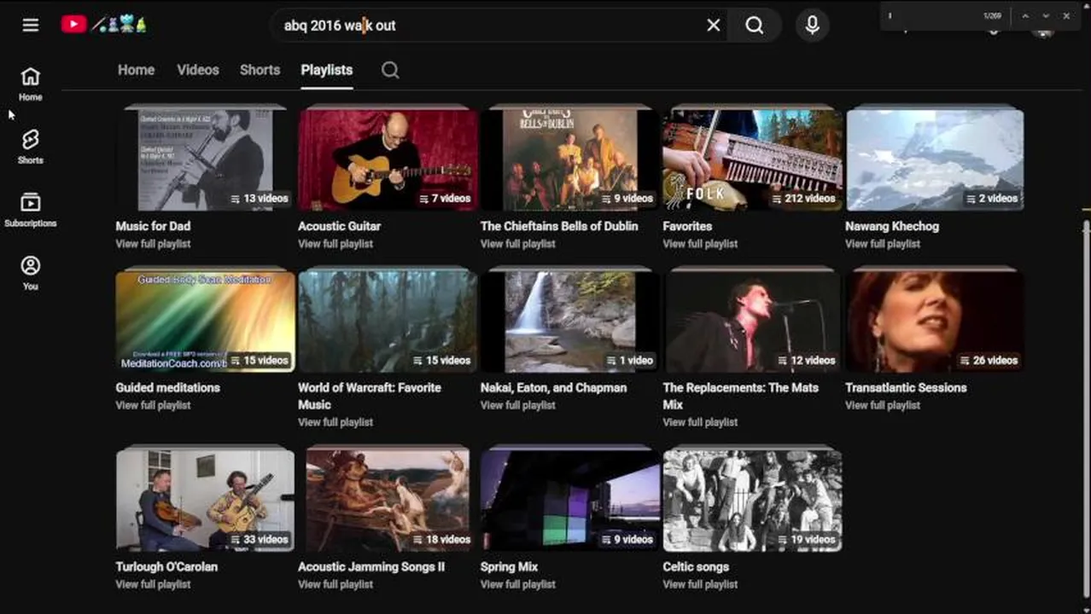Open the You page in the sidebar

pyautogui.click(x=31, y=273)
